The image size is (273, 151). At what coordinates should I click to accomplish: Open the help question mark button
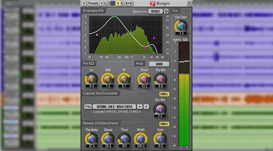click(x=84, y=3)
